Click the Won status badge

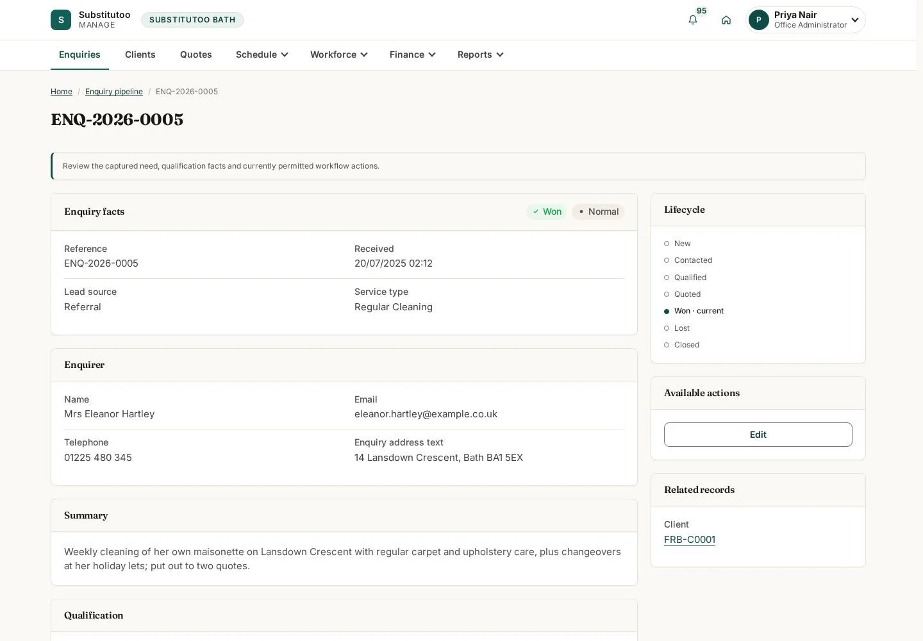(547, 212)
